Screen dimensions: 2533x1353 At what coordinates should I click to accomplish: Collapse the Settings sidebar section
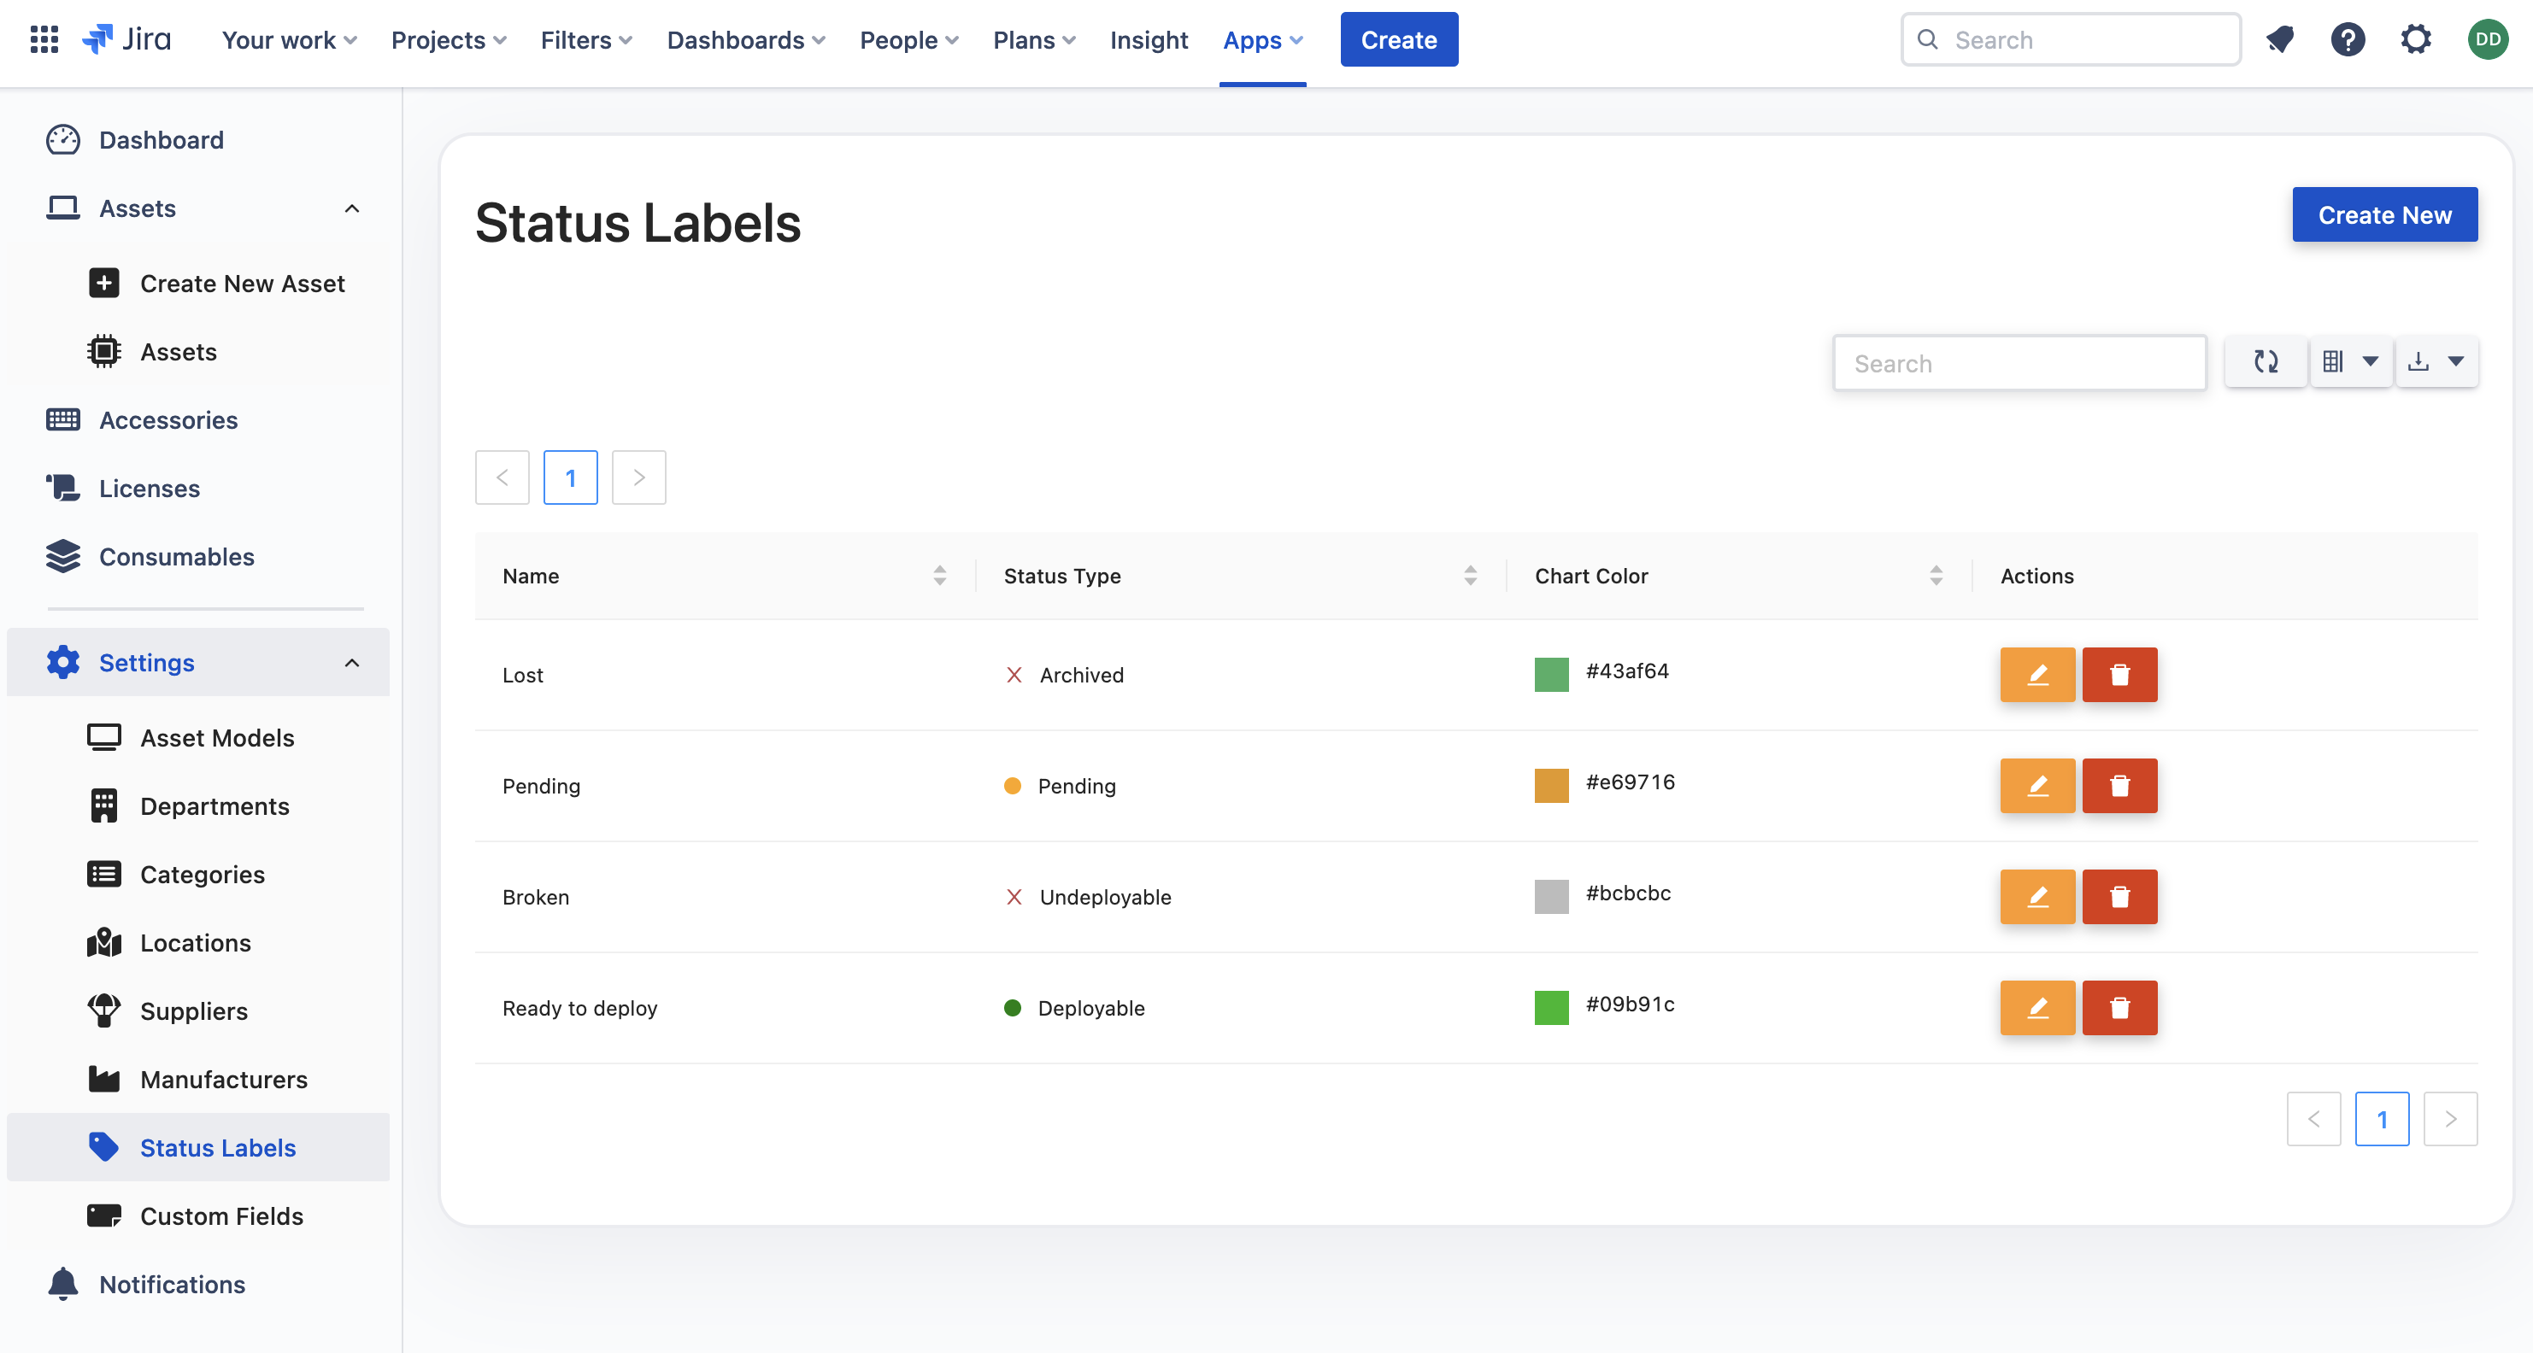point(352,662)
